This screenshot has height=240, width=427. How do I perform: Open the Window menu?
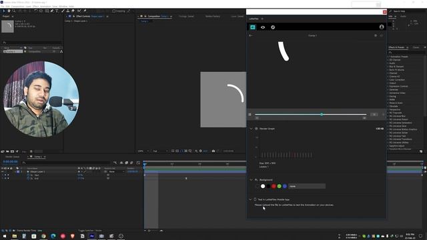pos(63,6)
